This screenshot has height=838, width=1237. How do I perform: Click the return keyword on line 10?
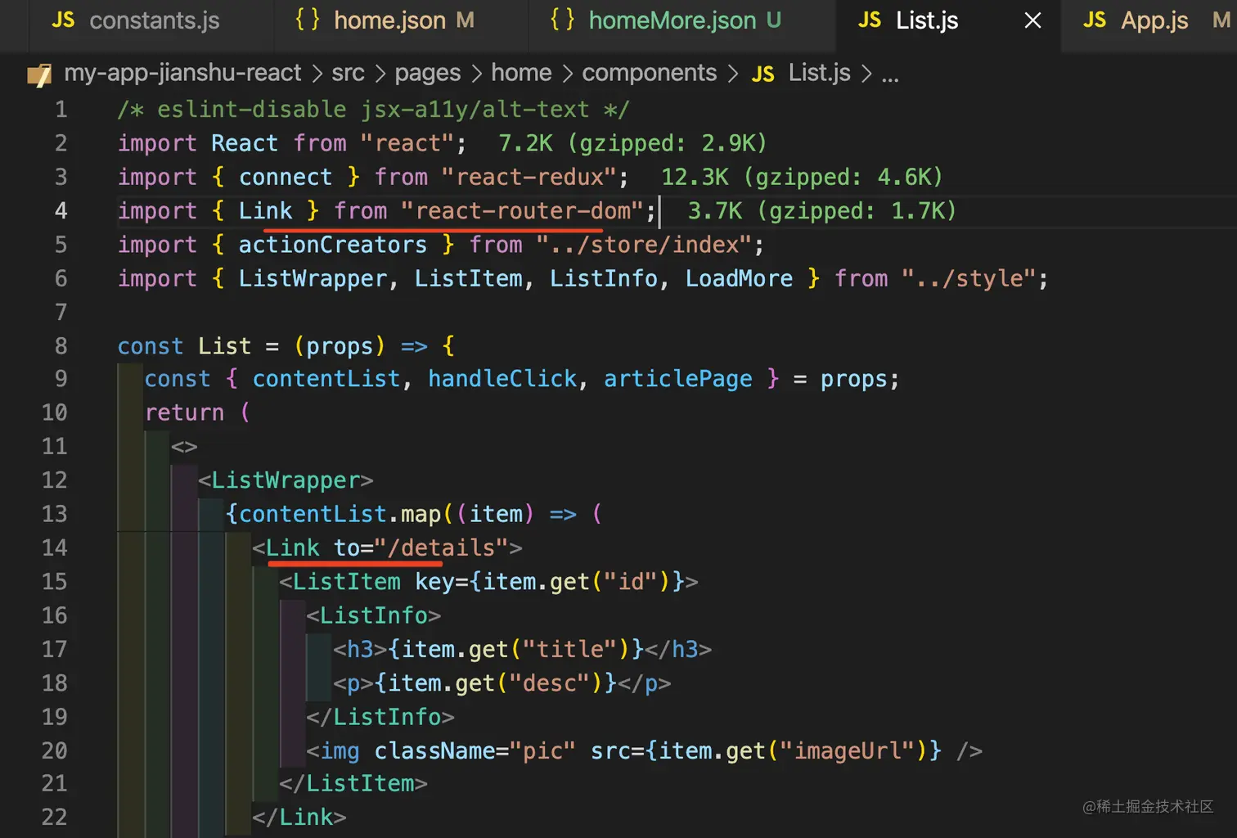tap(184, 412)
